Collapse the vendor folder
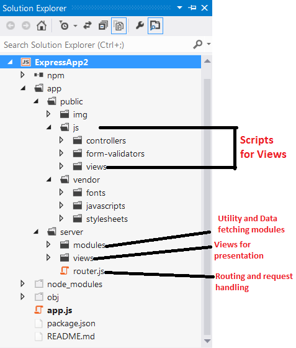This screenshot has height=348, width=296. [x=49, y=180]
